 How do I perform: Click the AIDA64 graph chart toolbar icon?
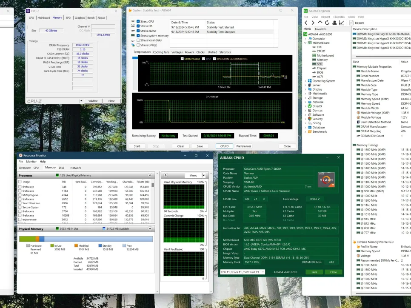tap(341, 23)
